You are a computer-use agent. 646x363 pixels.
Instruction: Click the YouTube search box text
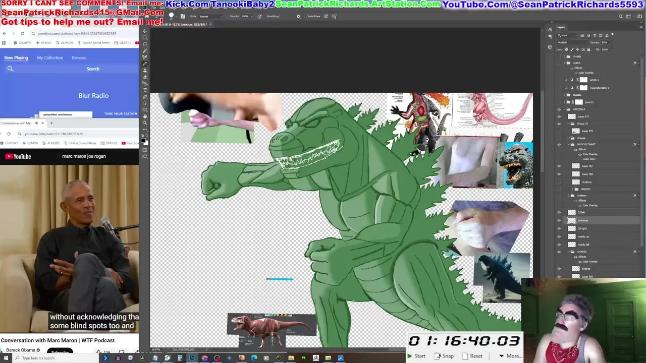[84, 156]
